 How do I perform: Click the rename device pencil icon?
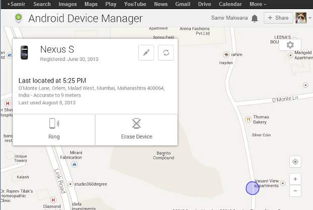pyautogui.click(x=146, y=53)
